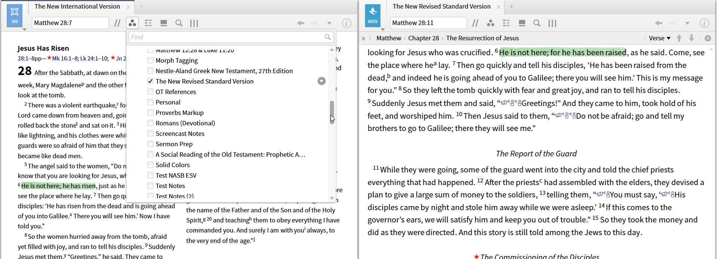
Task: Check the Test Notes filter
Action: click(150, 185)
